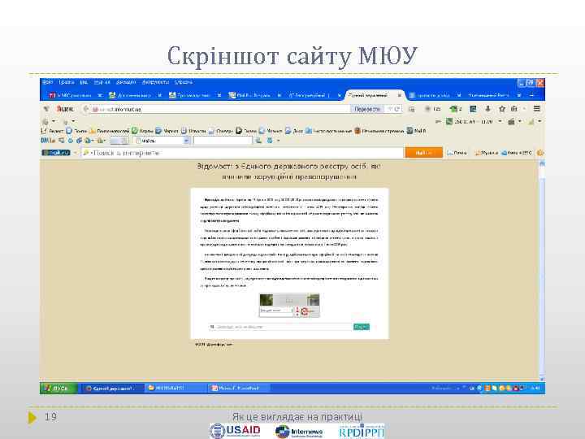The width and height of the screenshot is (585, 439).
Task: Open the address bar history dropdown
Action: 390,109
